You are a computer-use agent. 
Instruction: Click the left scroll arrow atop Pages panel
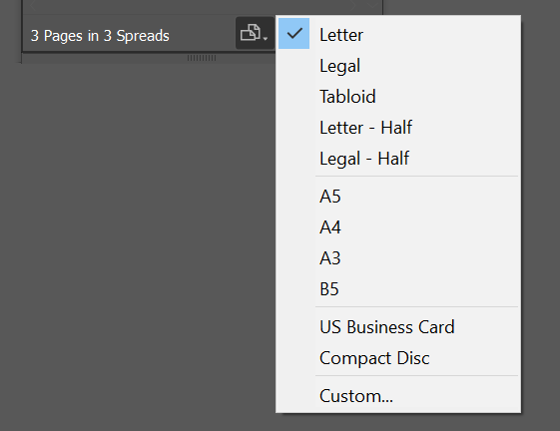point(33,5)
